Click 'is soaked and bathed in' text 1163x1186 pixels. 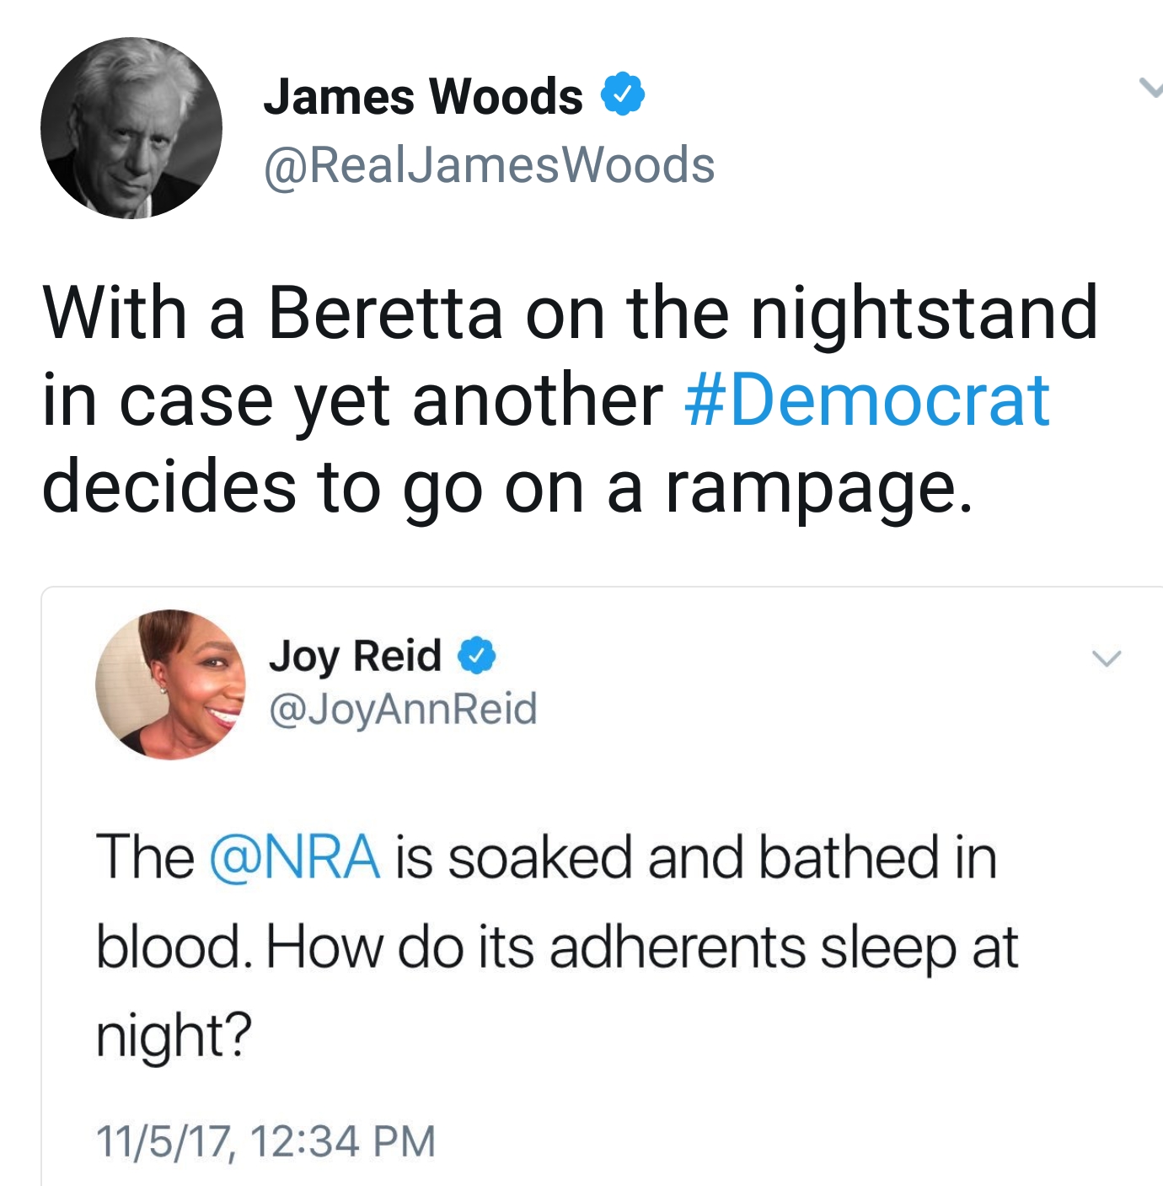click(696, 858)
